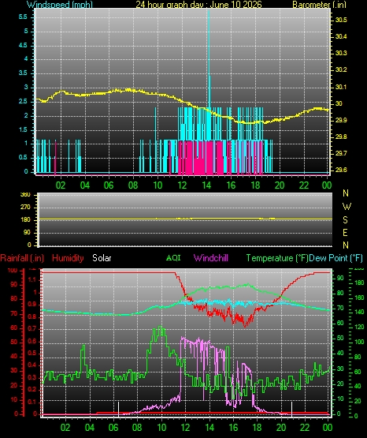The width and height of the screenshot is (367, 438).
Task: Select the "Temperature (°F)" legend label
Action: (x=277, y=258)
